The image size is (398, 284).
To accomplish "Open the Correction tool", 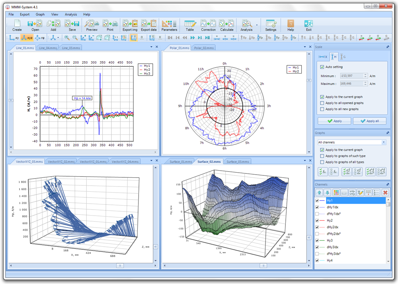I will click(x=208, y=25).
